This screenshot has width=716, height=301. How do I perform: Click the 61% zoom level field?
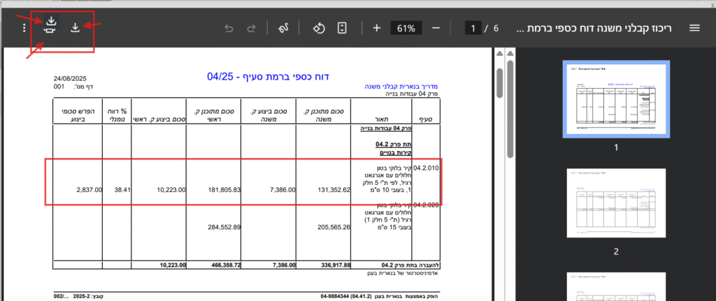pos(406,29)
